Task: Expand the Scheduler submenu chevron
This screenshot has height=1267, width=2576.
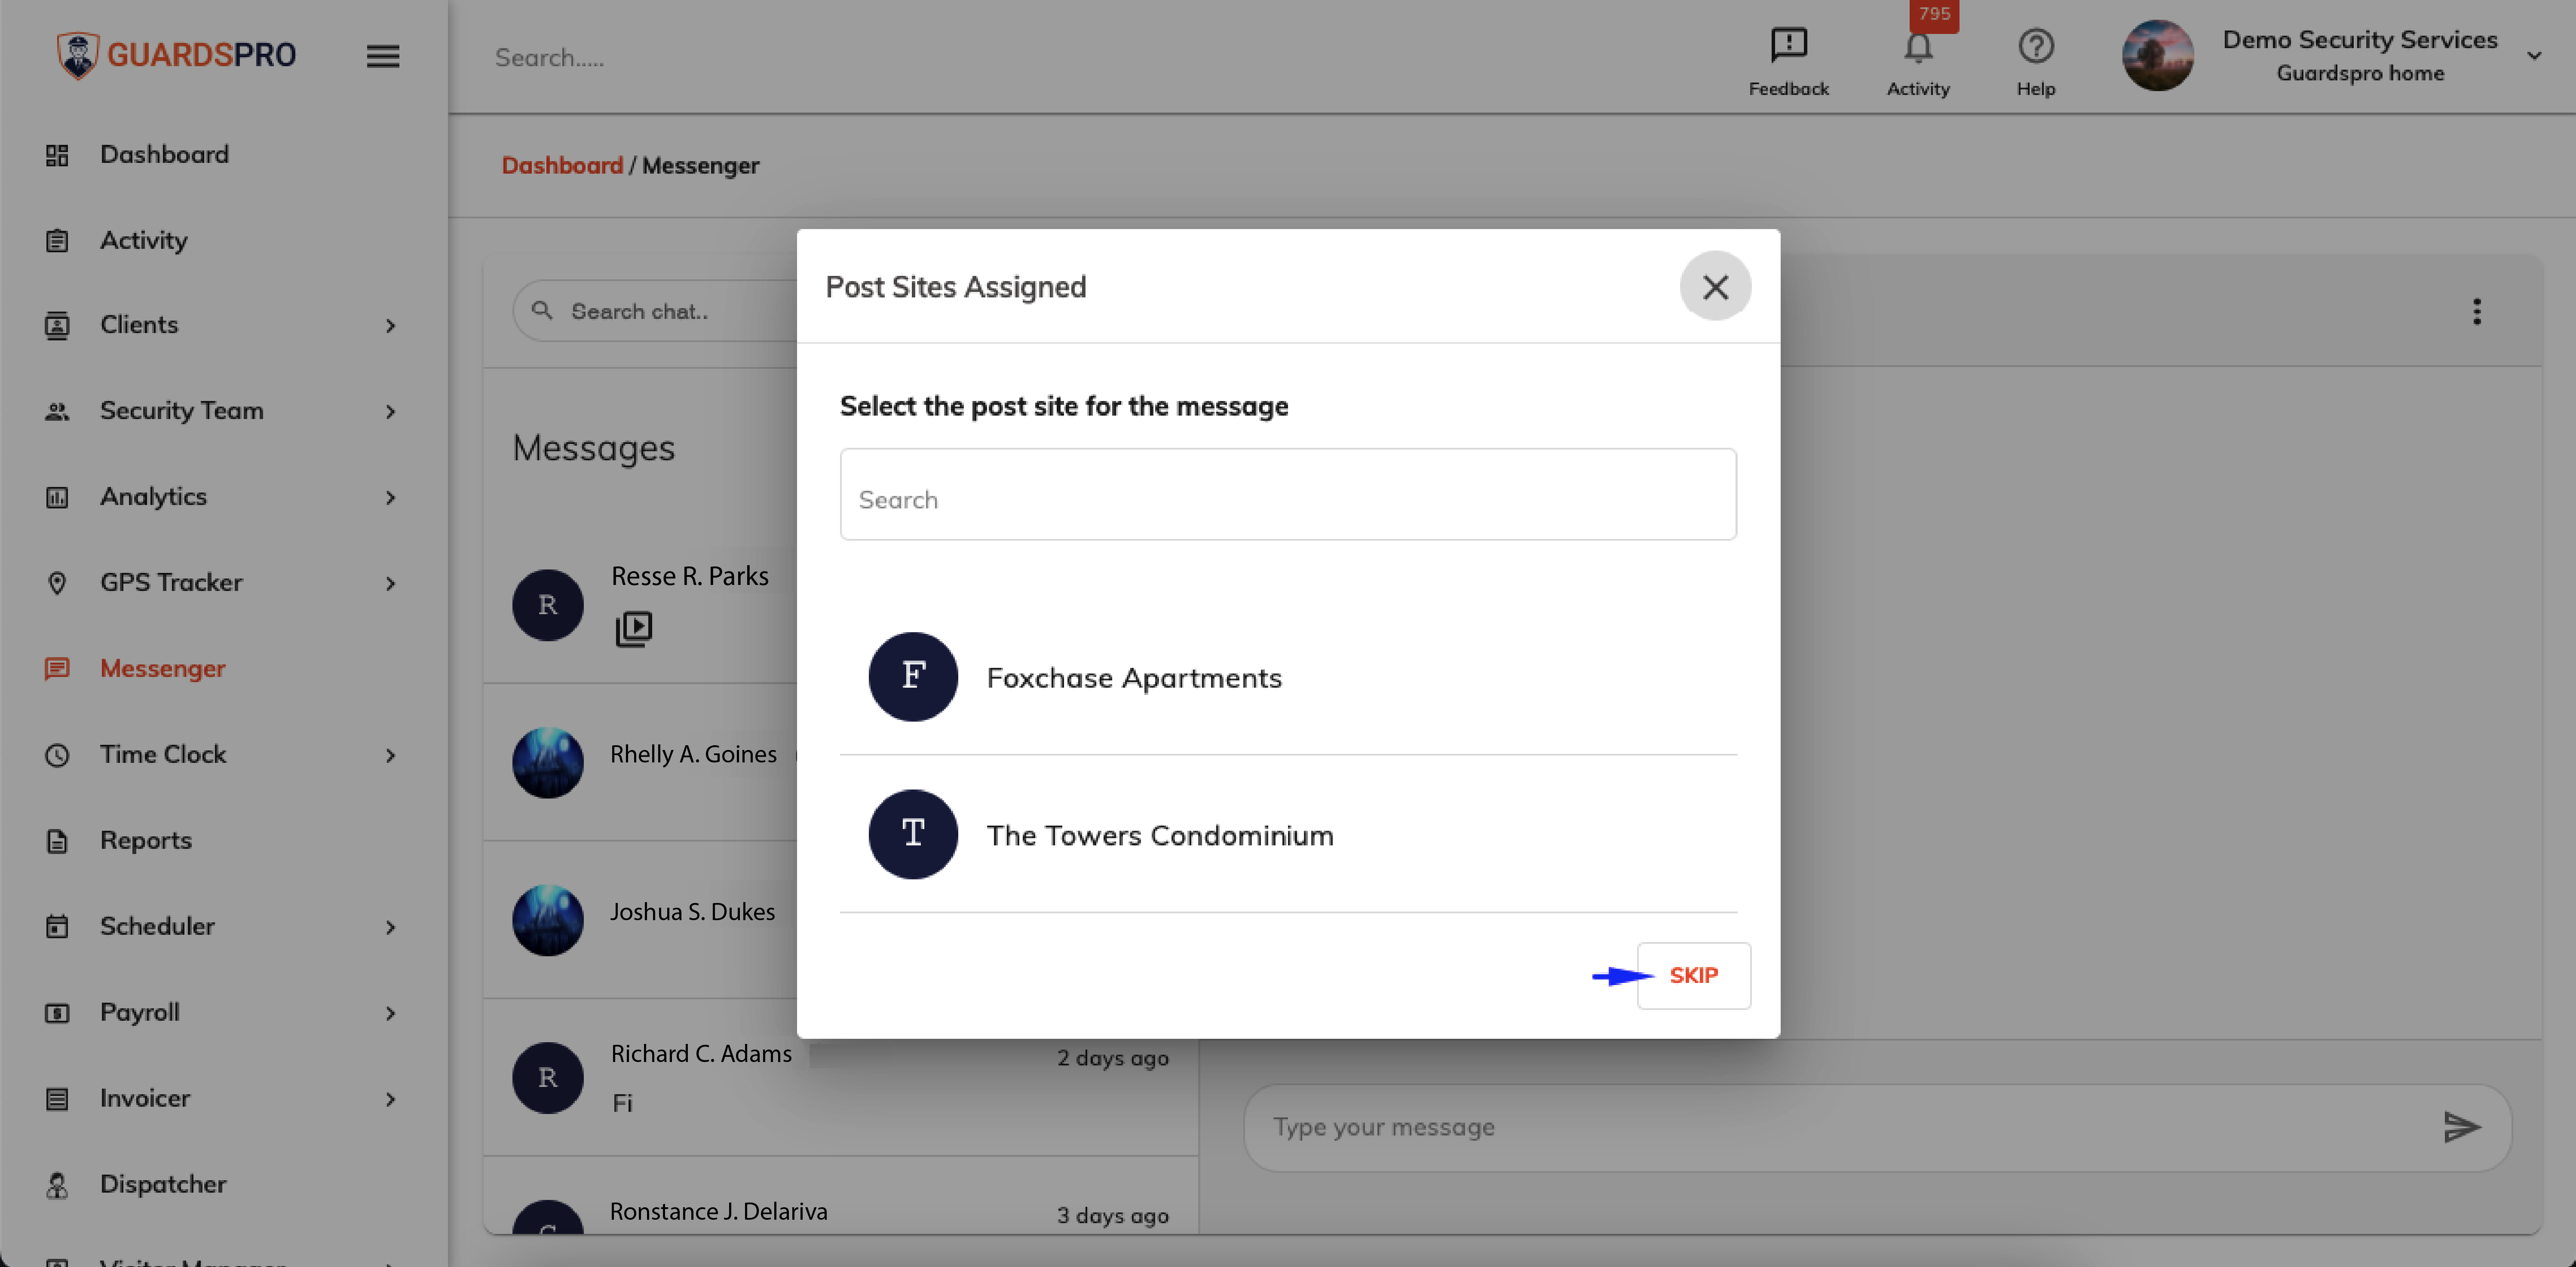Action: coord(390,928)
